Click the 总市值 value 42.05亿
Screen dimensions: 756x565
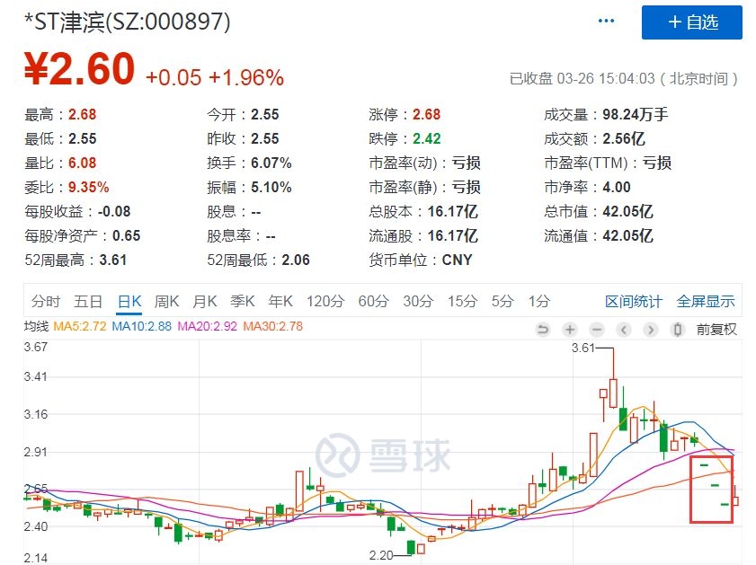pyautogui.click(x=627, y=211)
